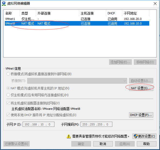Open DHCP 设置 dialog
The image size is (160, 150).
[141, 115]
